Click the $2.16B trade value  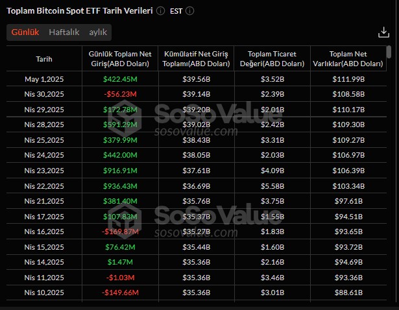[272, 262]
